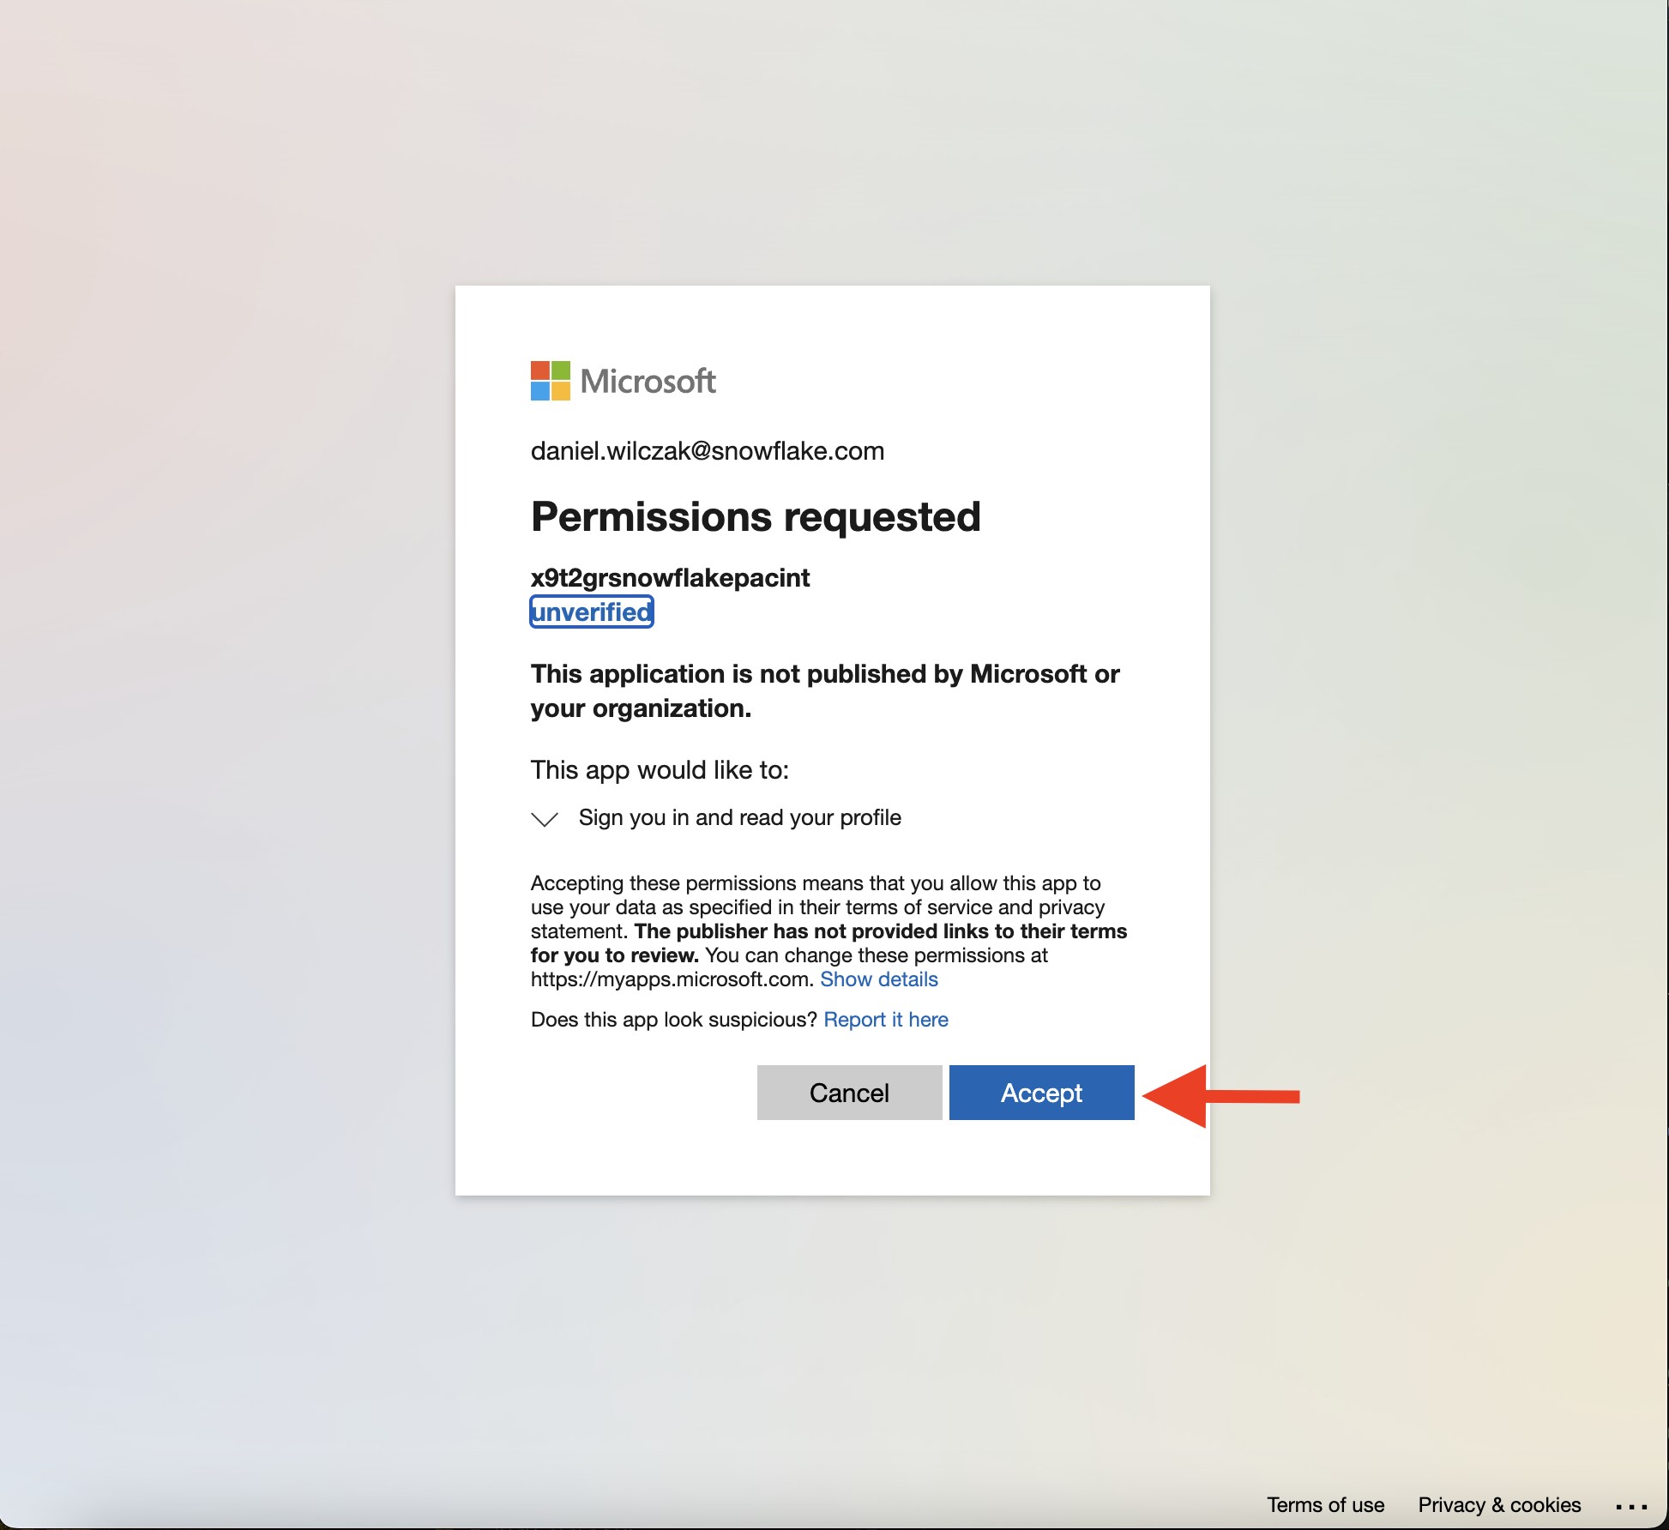Click the 'Permissions requested' heading

[756, 517]
